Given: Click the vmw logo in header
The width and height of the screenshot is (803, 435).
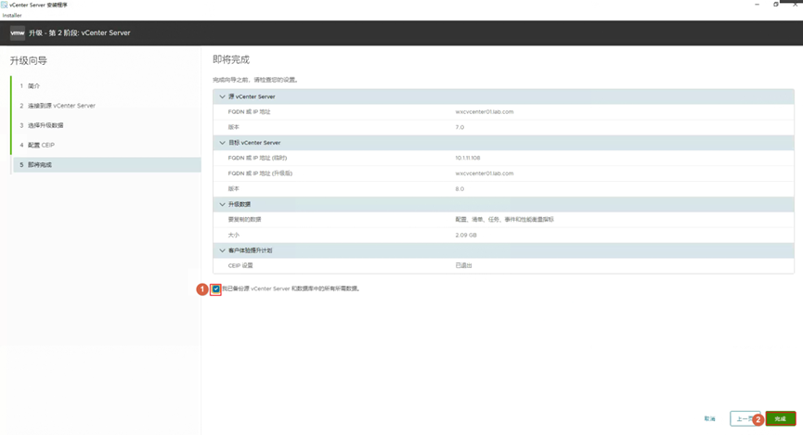Looking at the screenshot, I should coord(18,32).
